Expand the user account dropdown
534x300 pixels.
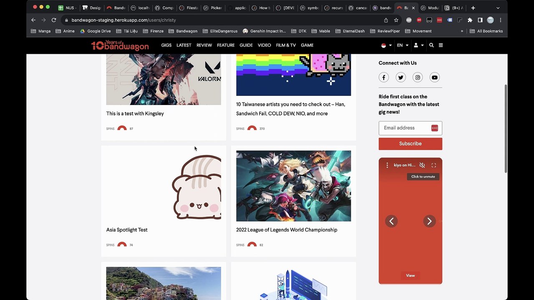pos(418,45)
